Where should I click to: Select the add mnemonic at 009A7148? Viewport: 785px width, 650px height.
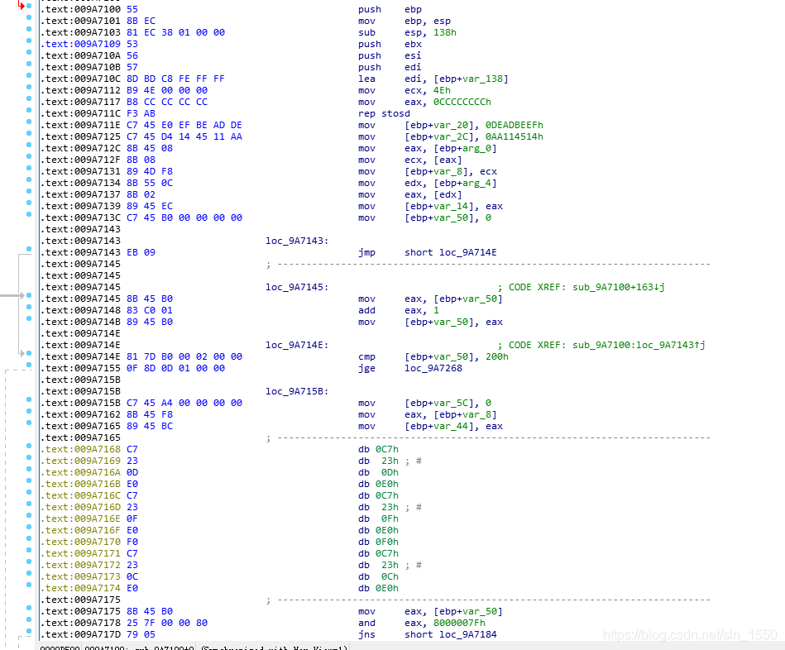(x=366, y=310)
